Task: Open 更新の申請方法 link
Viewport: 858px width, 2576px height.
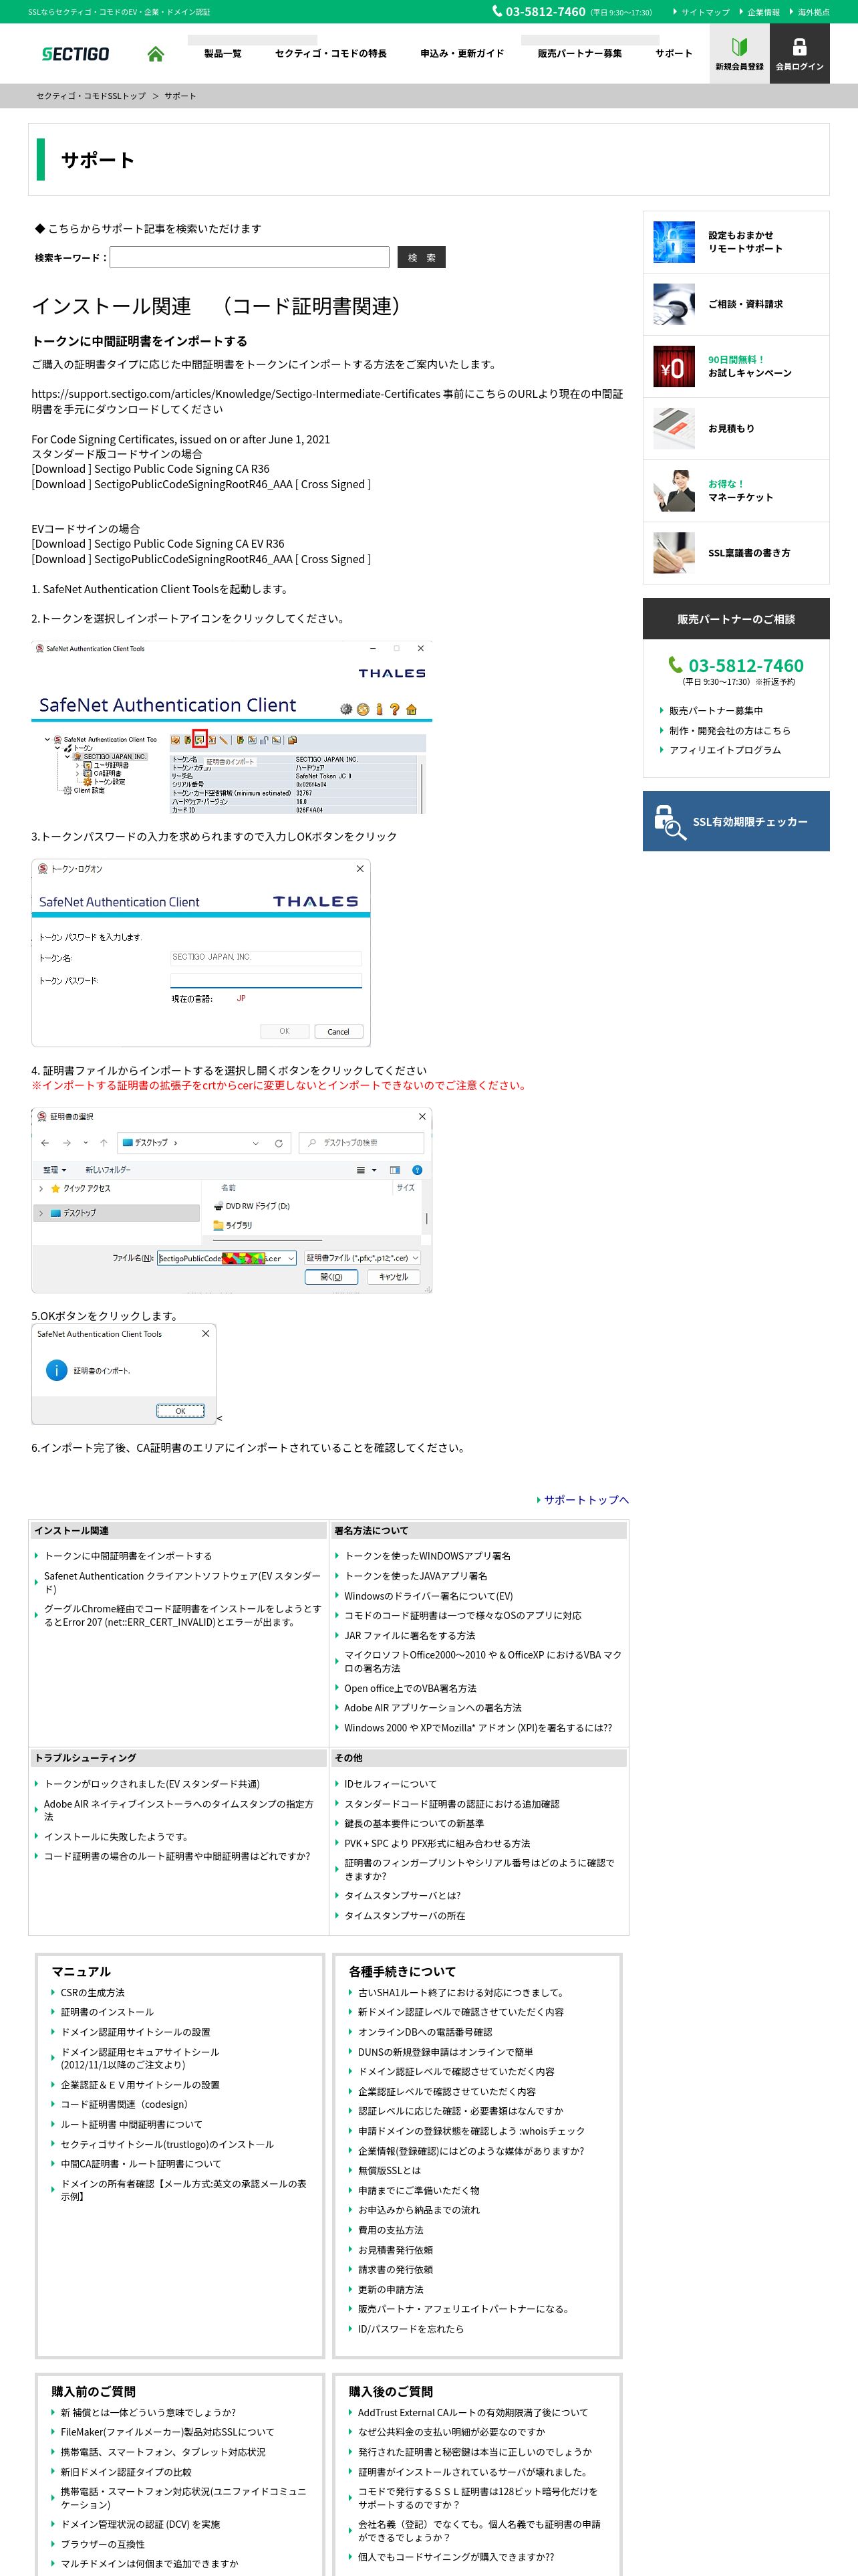Action: (390, 2289)
